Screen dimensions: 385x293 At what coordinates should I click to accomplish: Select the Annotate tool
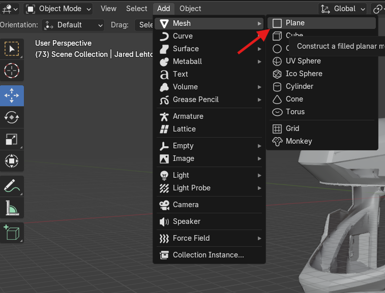(12, 186)
